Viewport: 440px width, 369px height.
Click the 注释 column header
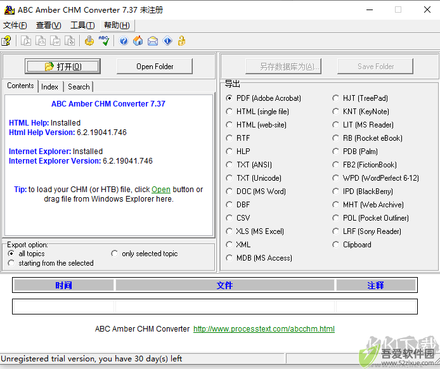coord(376,285)
